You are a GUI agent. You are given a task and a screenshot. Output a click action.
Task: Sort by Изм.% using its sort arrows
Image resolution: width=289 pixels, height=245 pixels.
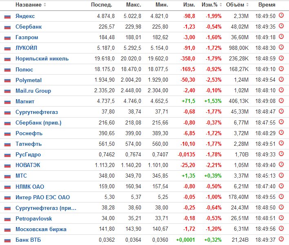(220, 5)
